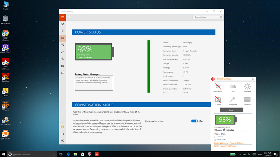Open the gear settings icon in sidebar
Viewport: 280px width, 157px height.
63,134
